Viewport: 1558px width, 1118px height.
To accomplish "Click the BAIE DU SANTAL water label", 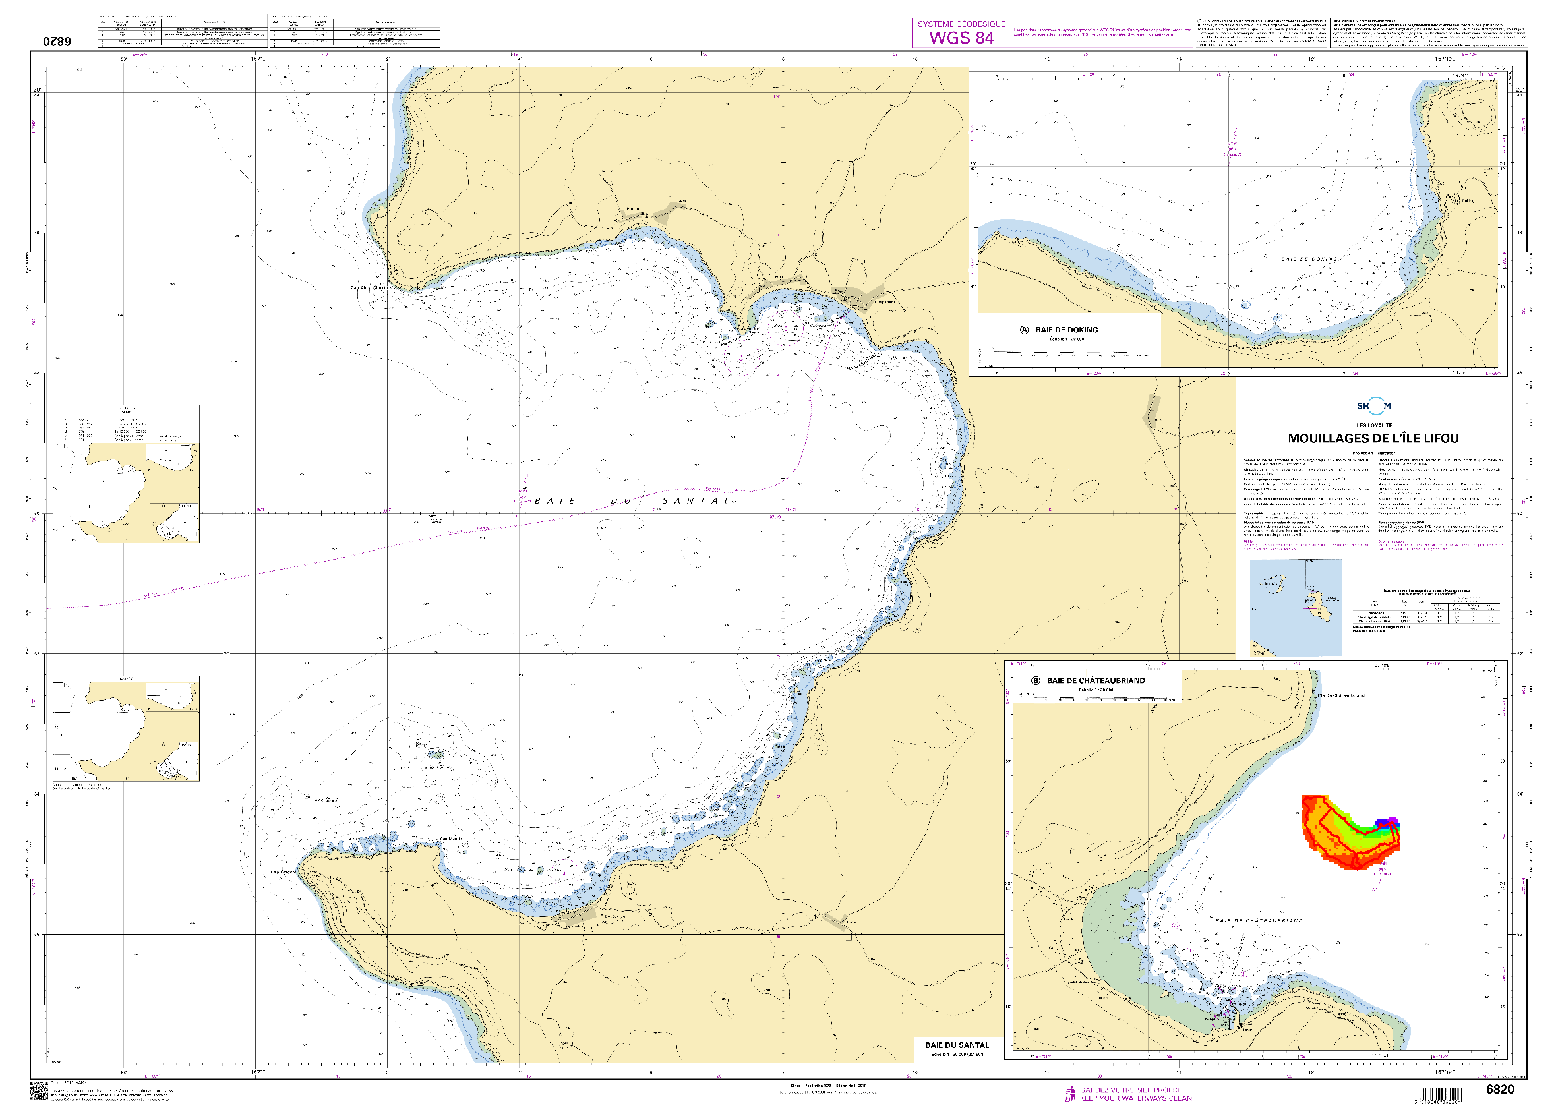I will 630,500.
